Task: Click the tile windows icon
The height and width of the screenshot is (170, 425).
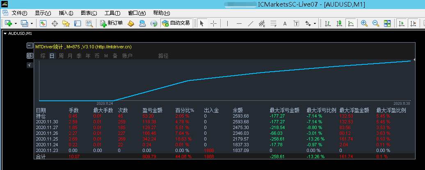Action: coord(387,23)
